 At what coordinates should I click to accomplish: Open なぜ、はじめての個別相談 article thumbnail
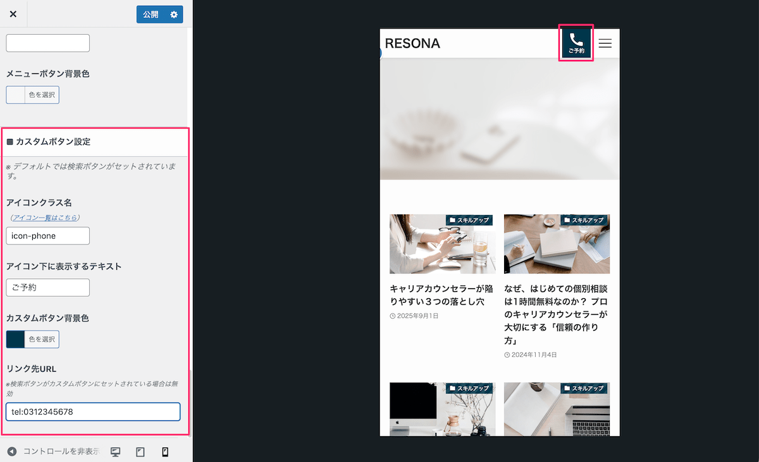pyautogui.click(x=557, y=244)
